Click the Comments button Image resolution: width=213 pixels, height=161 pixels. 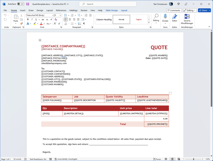(174, 10)
